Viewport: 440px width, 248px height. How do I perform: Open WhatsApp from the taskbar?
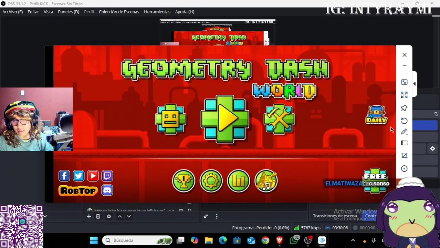pos(294,240)
